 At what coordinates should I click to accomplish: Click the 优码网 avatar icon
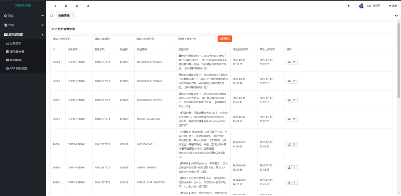pyautogui.click(x=361, y=6)
